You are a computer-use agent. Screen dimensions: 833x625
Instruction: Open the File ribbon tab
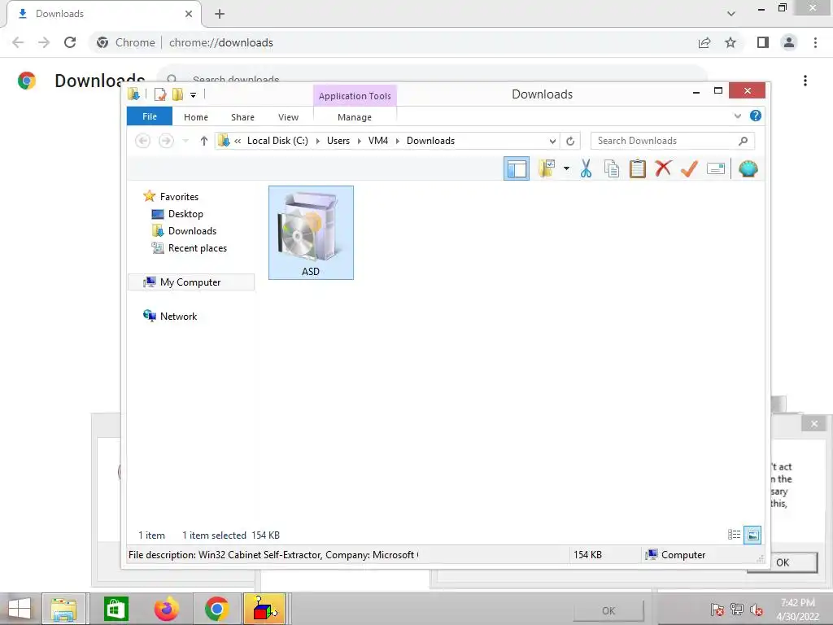point(150,116)
